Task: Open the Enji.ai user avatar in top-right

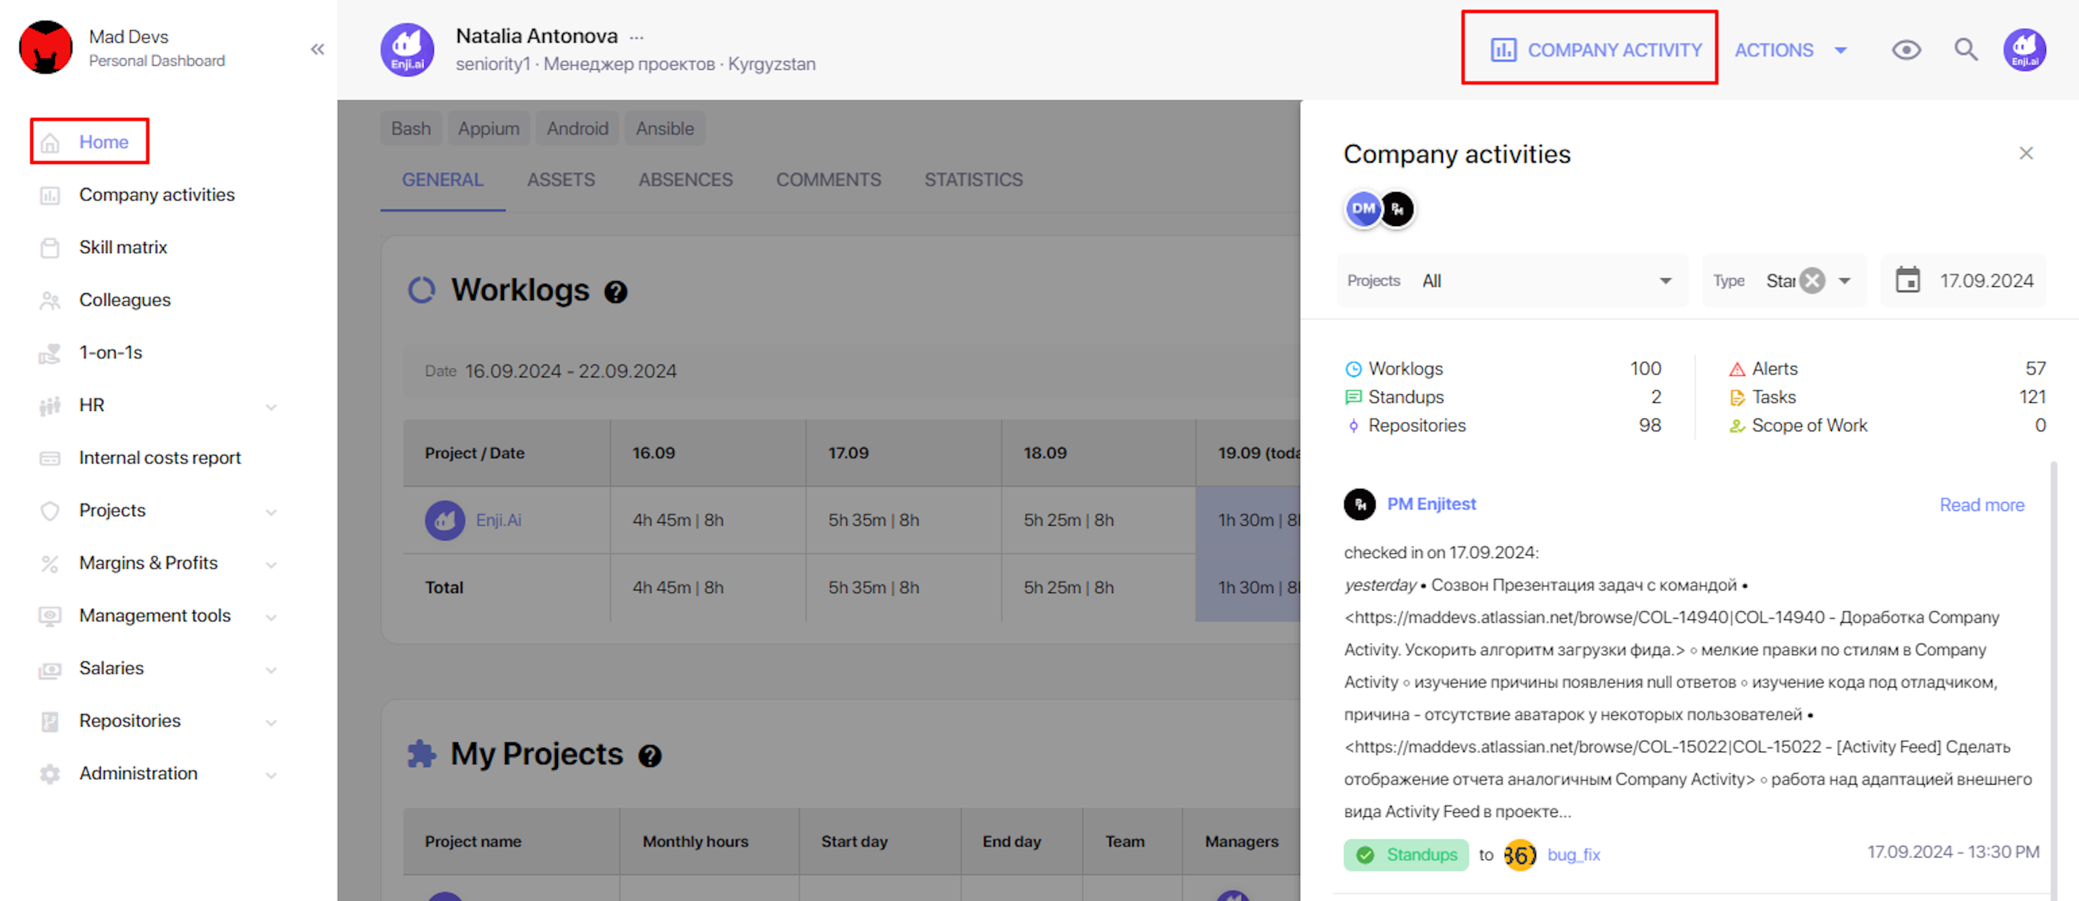Action: 2024,49
